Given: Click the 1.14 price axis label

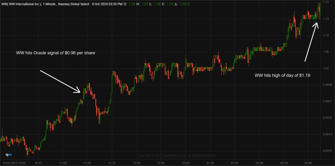Looking at the screenshot, I should [x=326, y=19].
